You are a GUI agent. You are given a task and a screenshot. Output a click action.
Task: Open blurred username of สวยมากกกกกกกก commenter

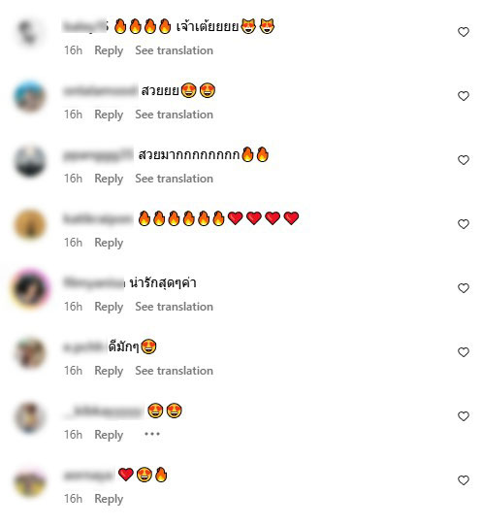[x=98, y=155]
